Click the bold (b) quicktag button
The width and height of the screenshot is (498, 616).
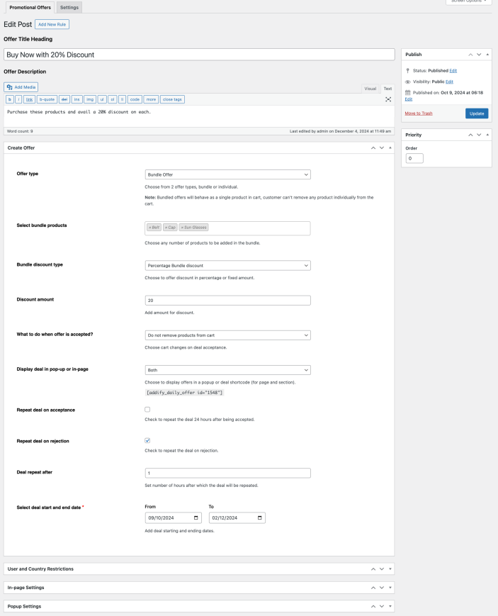[x=9, y=99]
